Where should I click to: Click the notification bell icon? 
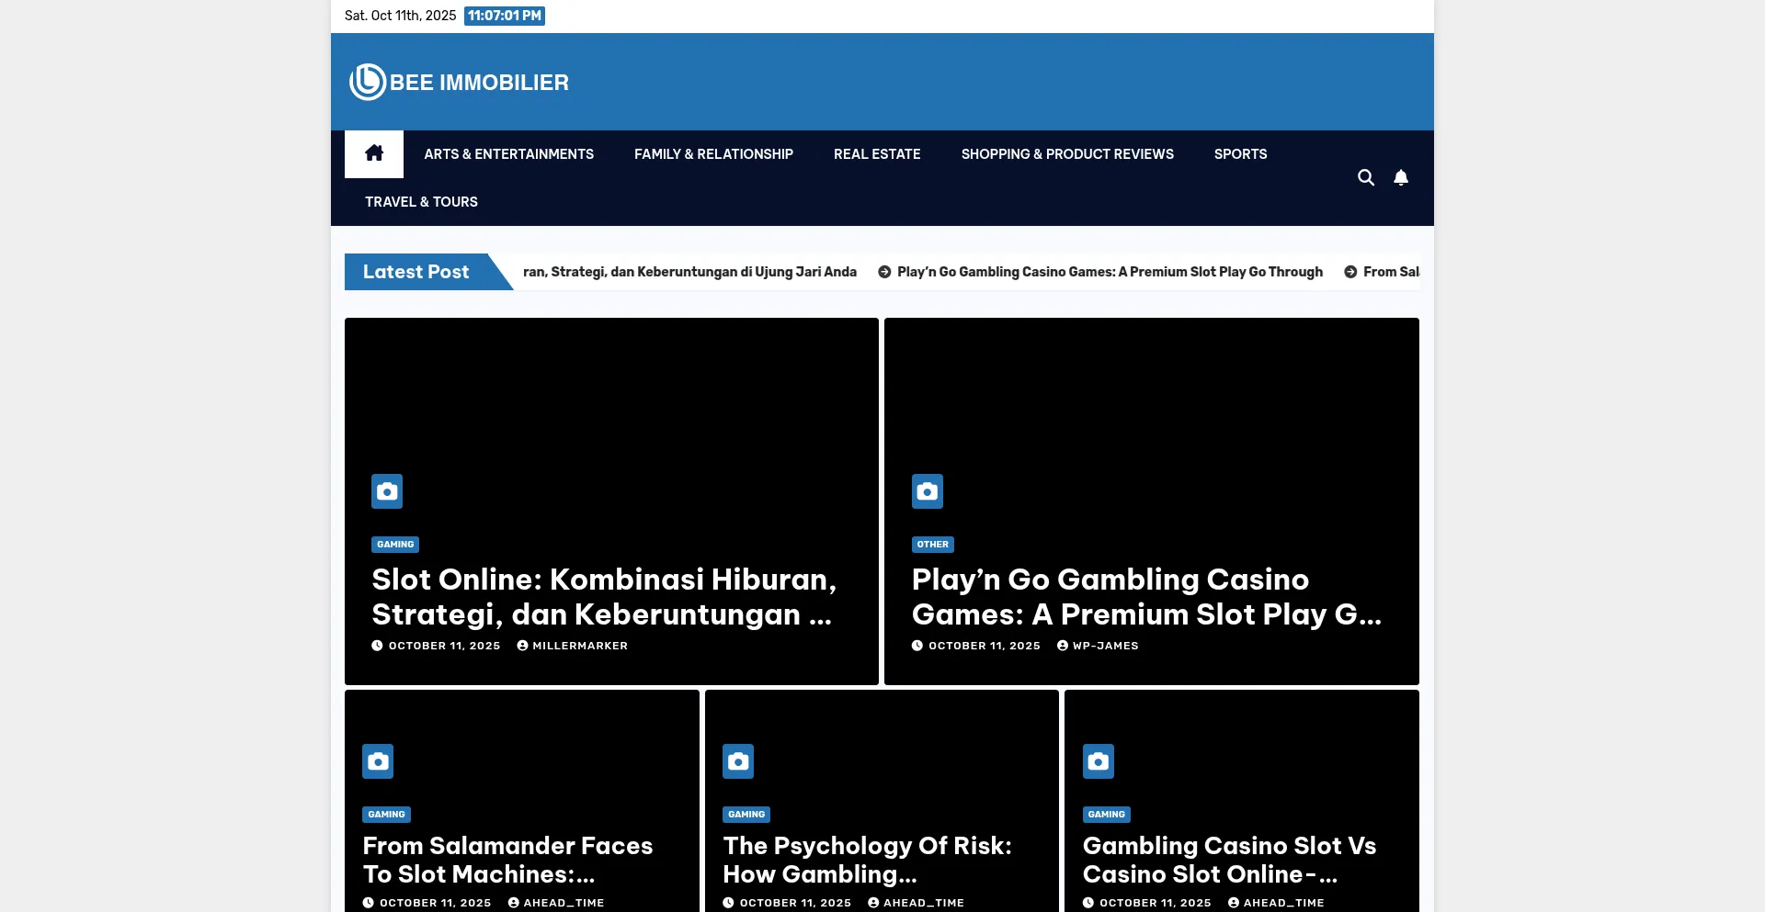pos(1401,178)
